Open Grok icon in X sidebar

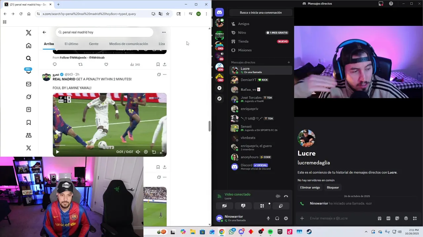click(28, 97)
